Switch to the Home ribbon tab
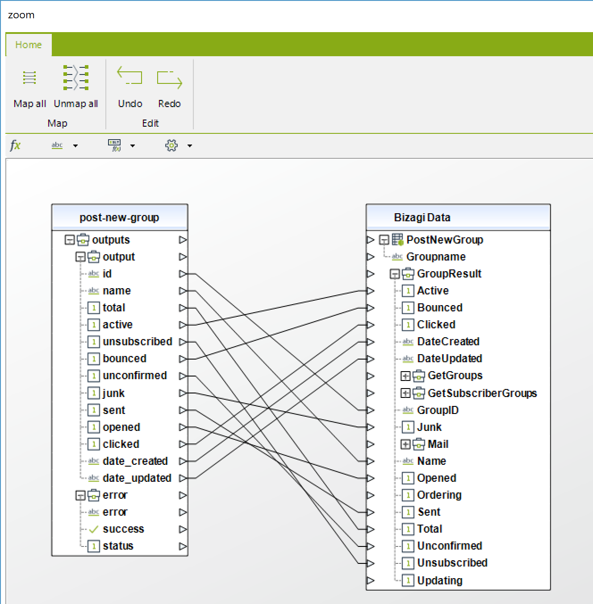593x604 pixels. (29, 45)
